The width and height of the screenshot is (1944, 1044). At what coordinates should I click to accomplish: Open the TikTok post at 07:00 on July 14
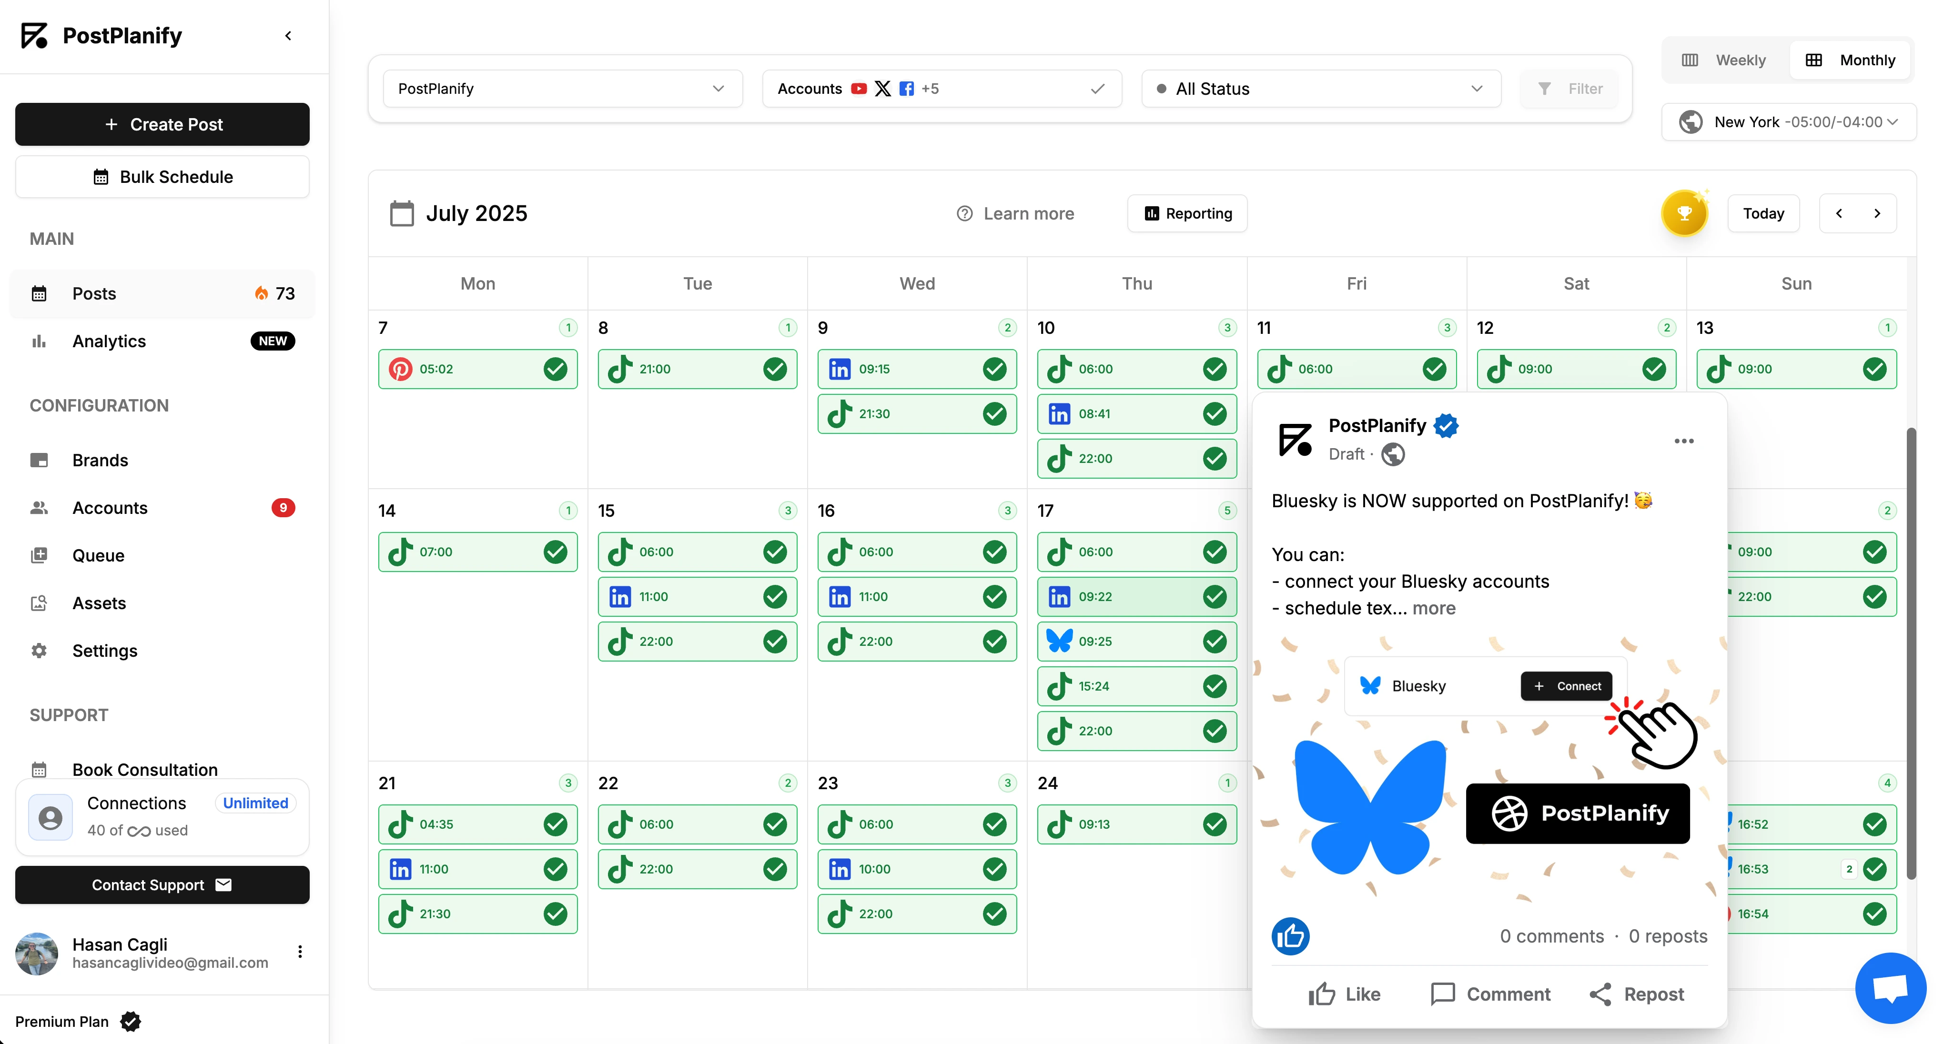(x=478, y=552)
